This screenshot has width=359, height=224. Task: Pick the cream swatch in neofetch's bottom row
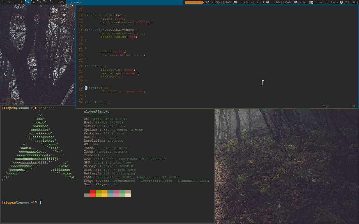click(x=128, y=195)
